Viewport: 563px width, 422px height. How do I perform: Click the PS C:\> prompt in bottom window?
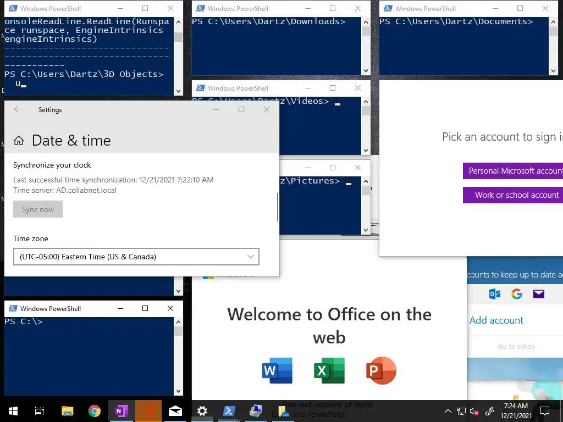coord(23,321)
